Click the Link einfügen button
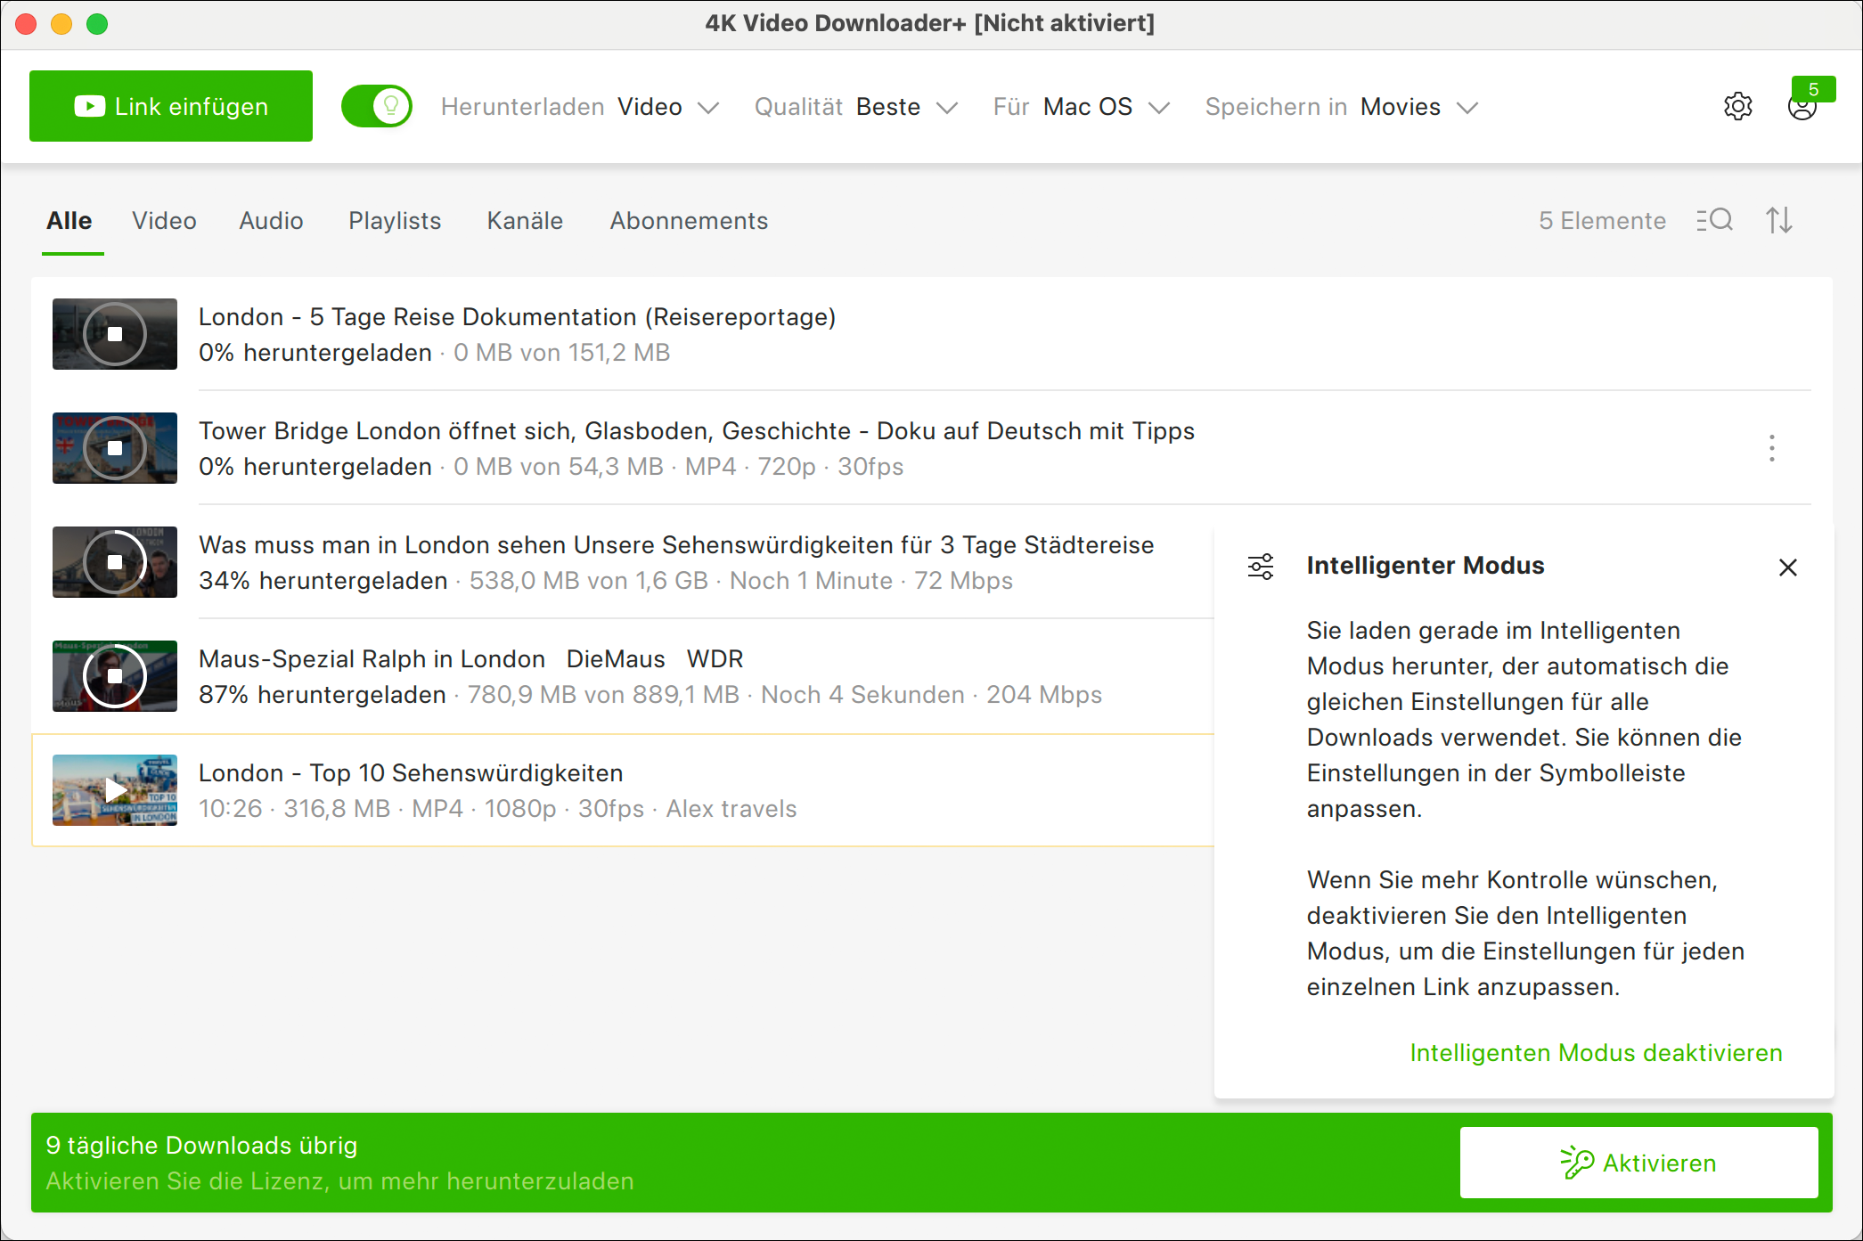 coord(171,106)
